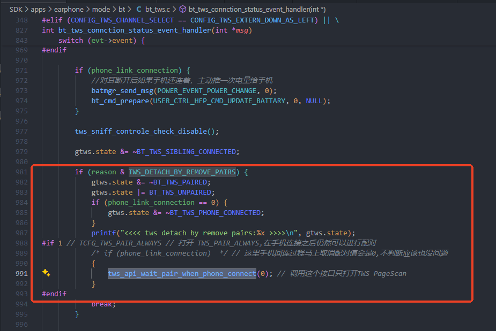
Task: Click tws_sniff_controle_check_disable call
Action: (141, 131)
